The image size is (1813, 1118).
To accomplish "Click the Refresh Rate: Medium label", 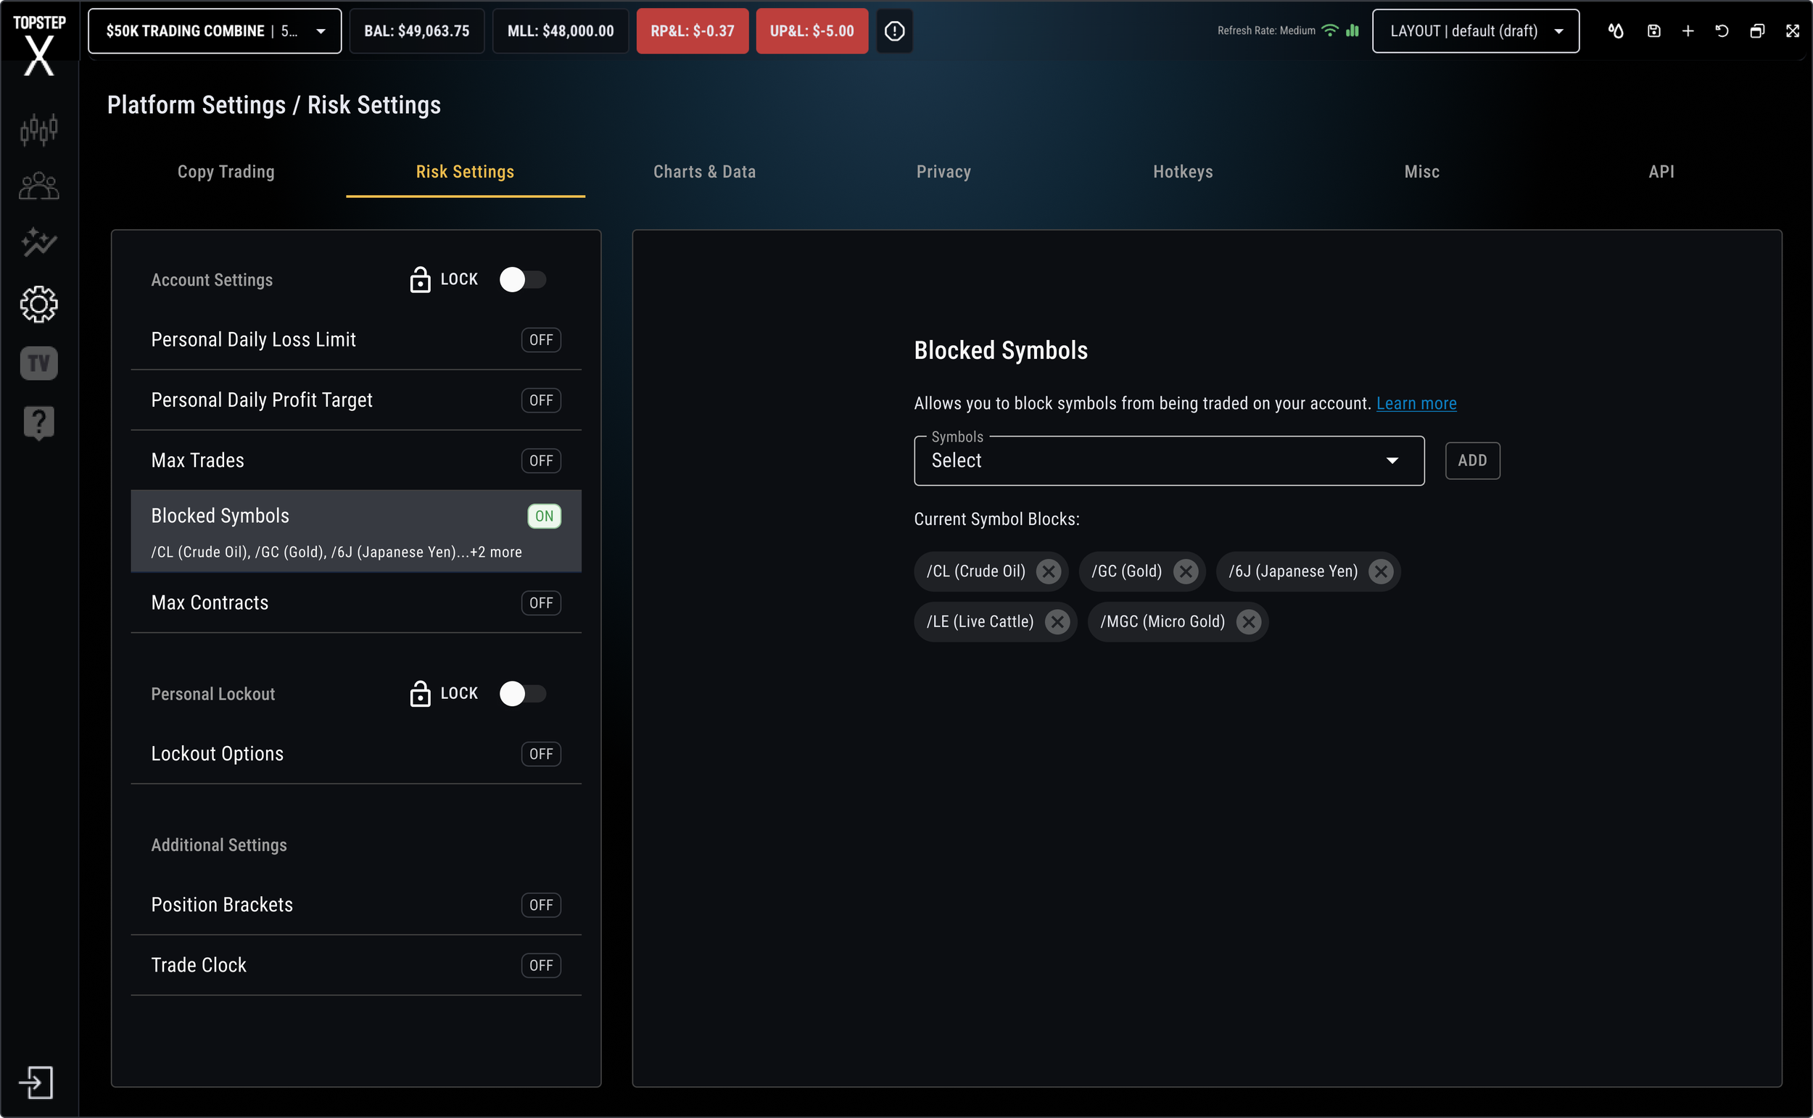I will 1266,31.
